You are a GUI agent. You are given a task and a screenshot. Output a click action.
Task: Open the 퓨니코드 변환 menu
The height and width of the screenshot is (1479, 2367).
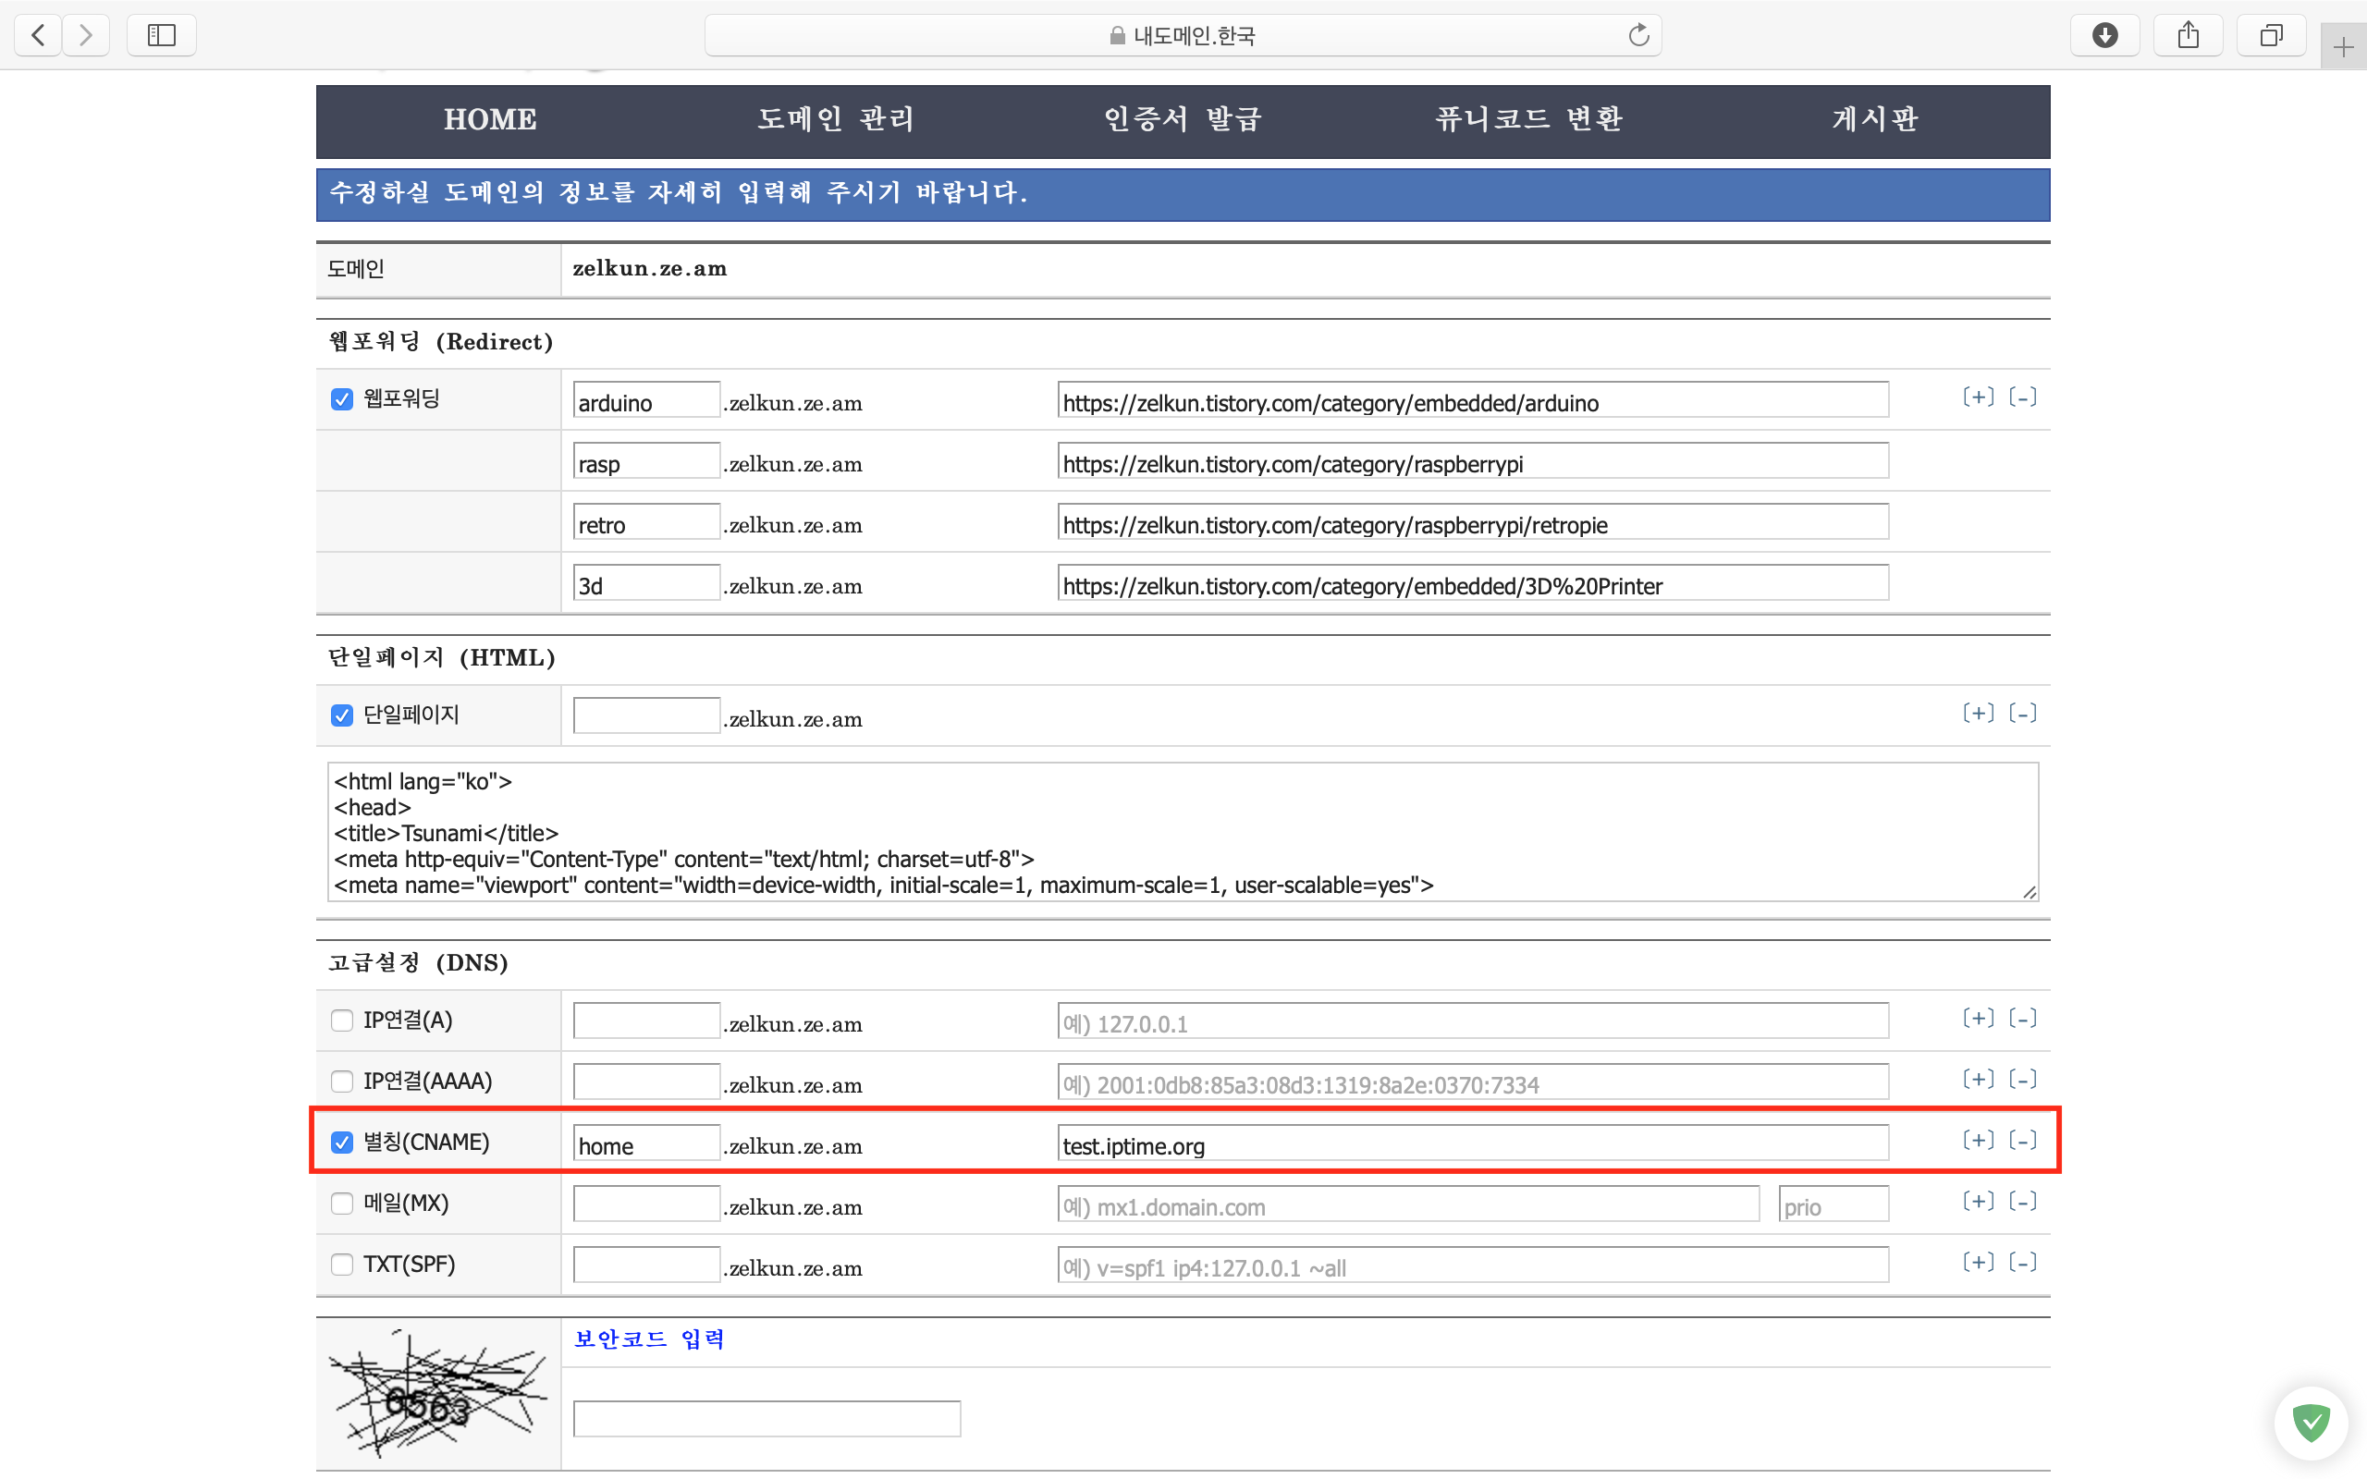pos(1528,119)
